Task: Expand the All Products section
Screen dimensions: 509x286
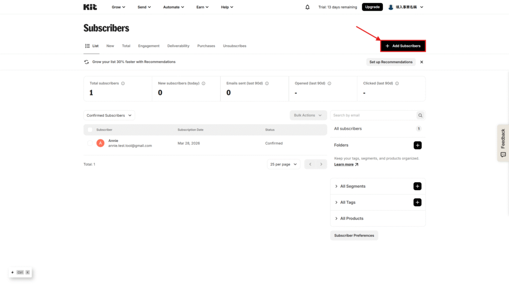Action: coord(351,218)
